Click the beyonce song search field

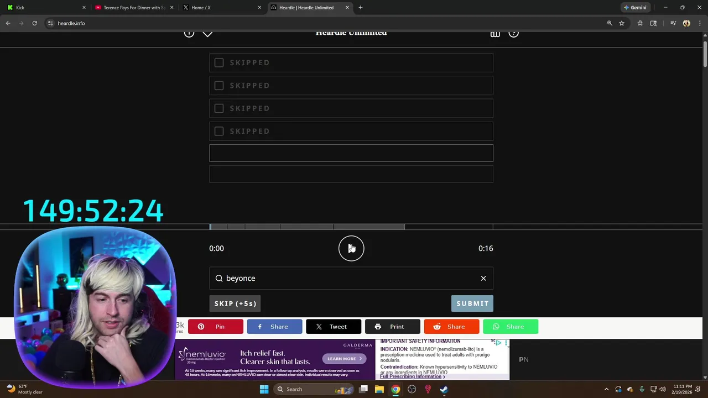351,278
